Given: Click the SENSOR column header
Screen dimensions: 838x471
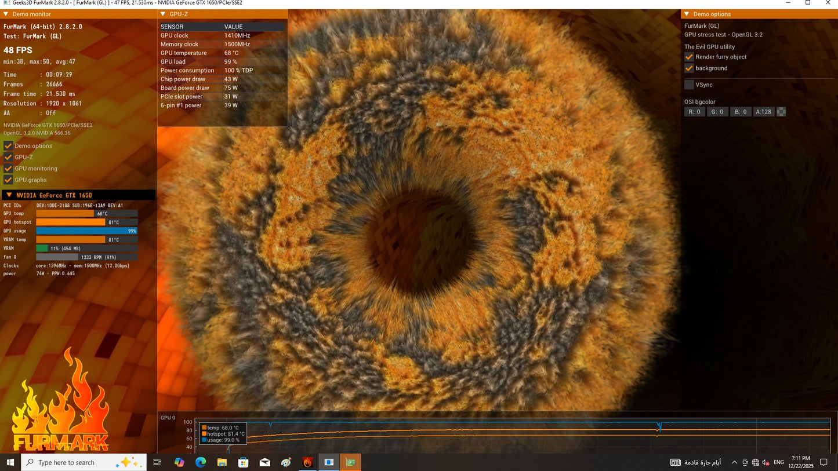Looking at the screenshot, I should [172, 27].
